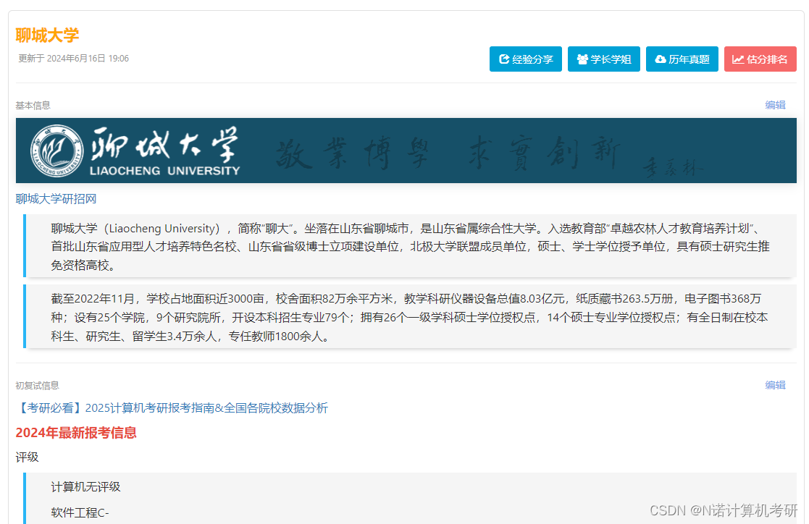Open the 聊城大学研招网 link

coord(56,198)
